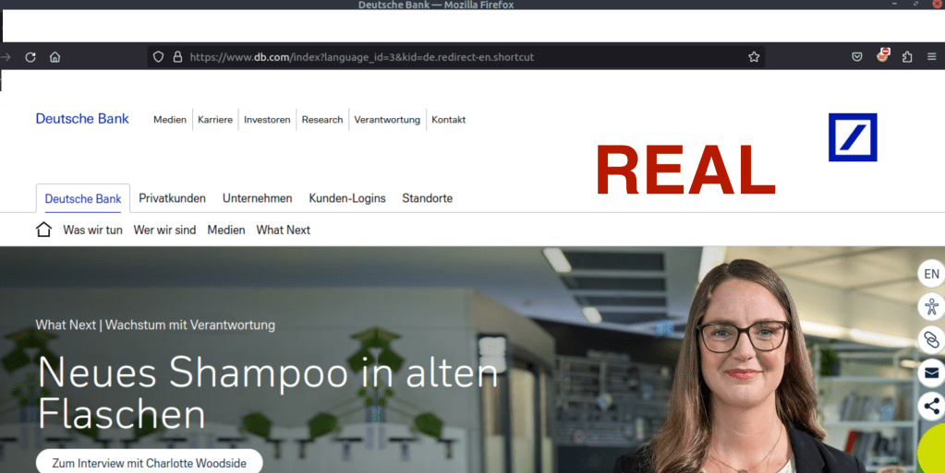
Task: Open the Firefox hamburger menu
Action: click(931, 57)
